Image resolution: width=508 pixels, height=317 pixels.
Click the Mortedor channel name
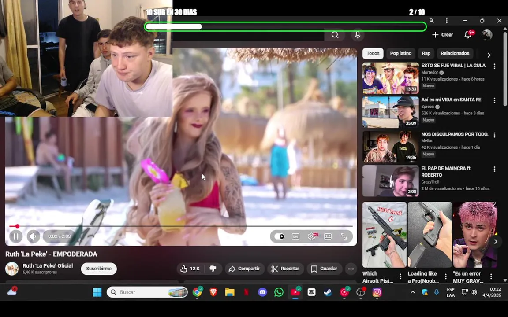pyautogui.click(x=430, y=73)
